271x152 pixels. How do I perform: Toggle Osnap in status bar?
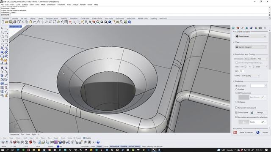(x=106, y=147)
